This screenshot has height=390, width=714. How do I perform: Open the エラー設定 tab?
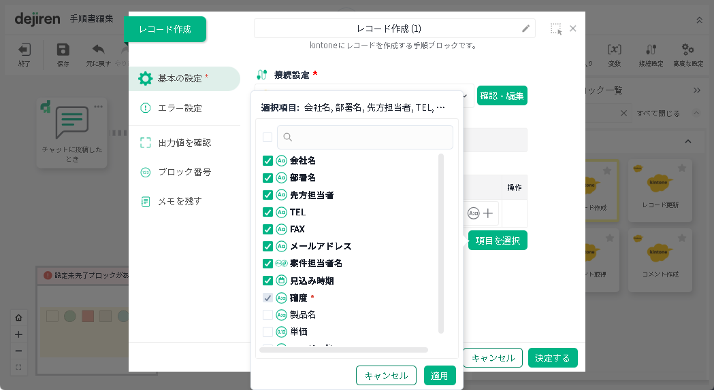coord(180,108)
